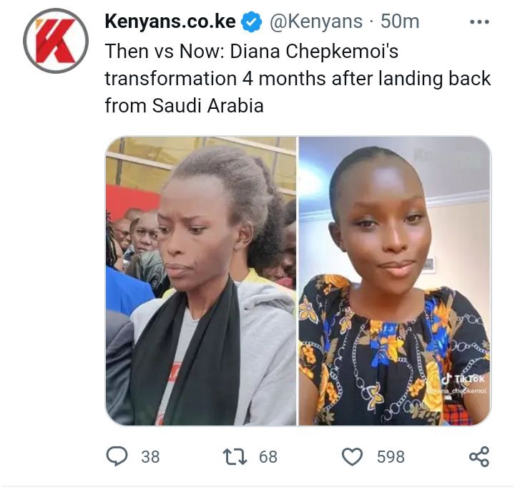Open the Kenyans.co.ke profile avatar
The height and width of the screenshot is (500, 515).
(56, 41)
